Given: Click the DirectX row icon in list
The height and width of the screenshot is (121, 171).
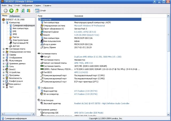Looking at the screenshot, I should (42, 35).
